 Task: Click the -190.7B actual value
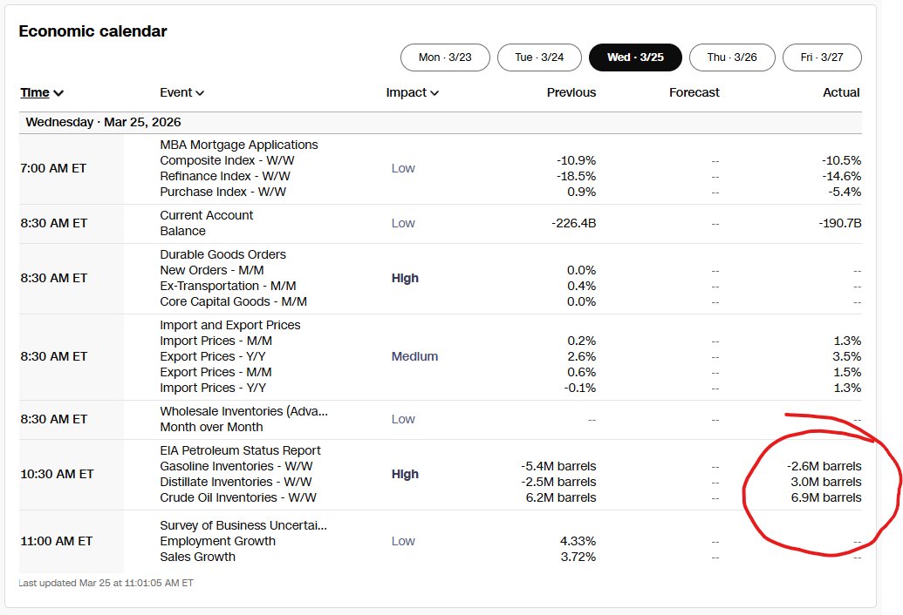click(839, 223)
